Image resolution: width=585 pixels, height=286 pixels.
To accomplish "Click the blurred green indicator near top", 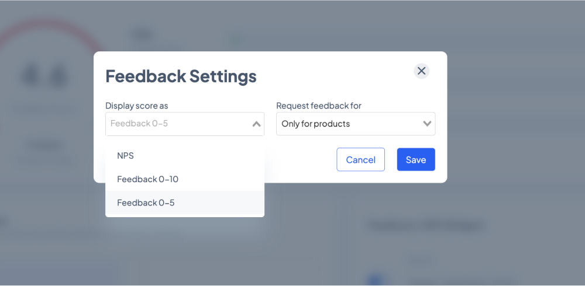I will pos(235,40).
